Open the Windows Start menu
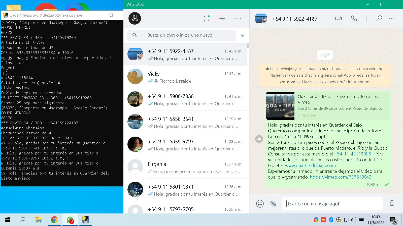 8,220
